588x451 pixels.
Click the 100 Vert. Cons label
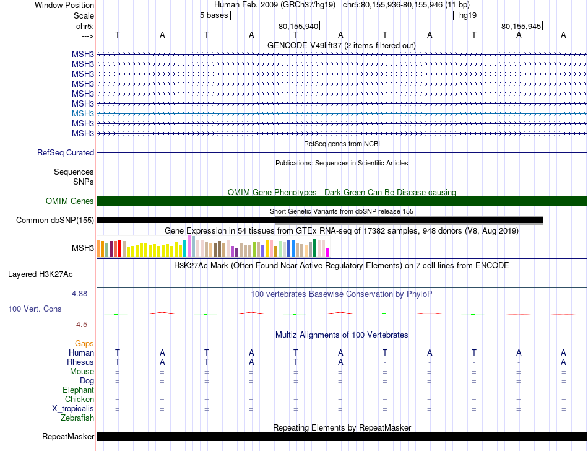tap(35, 309)
